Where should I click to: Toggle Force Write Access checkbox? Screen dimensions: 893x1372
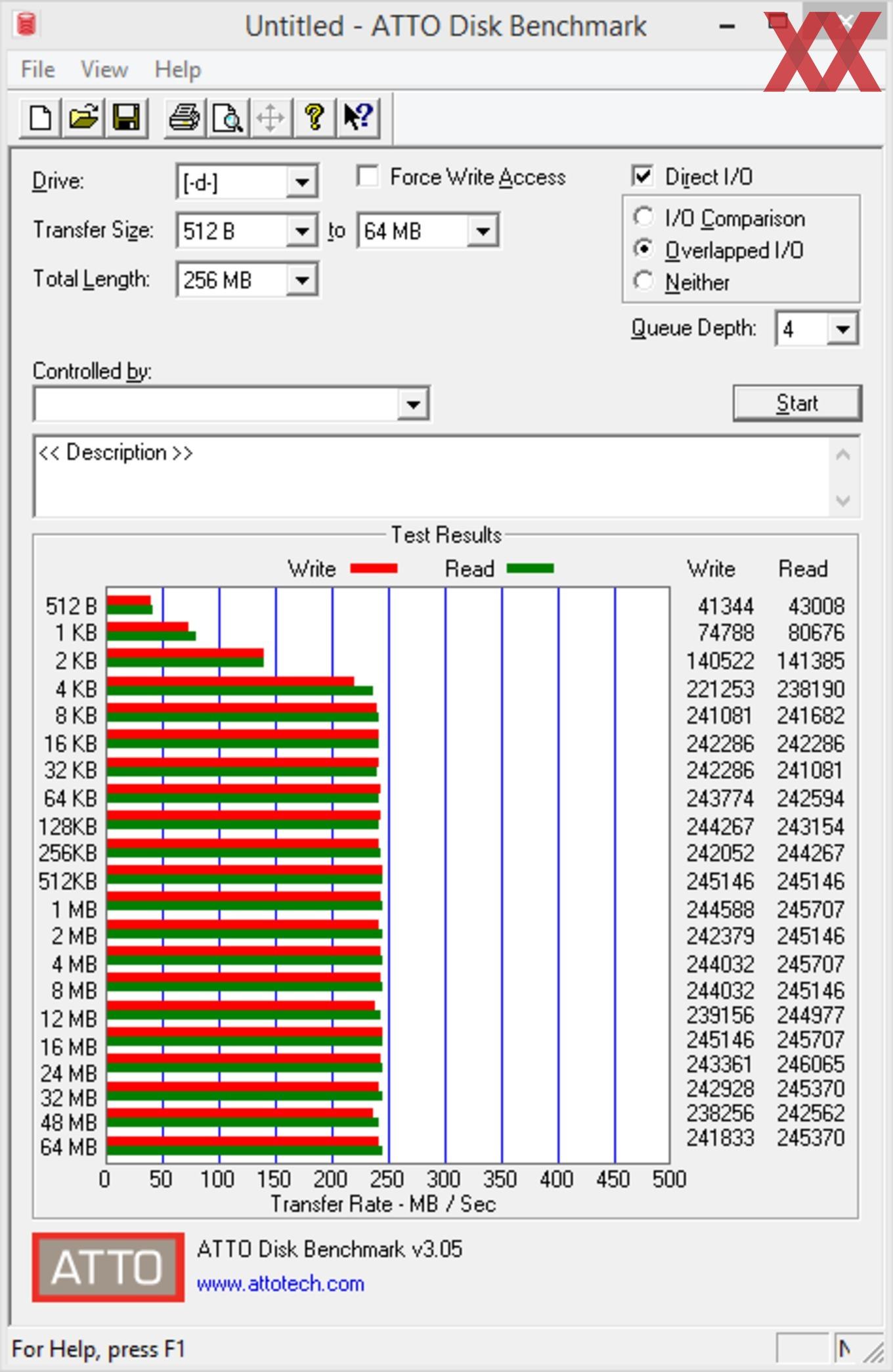(368, 176)
